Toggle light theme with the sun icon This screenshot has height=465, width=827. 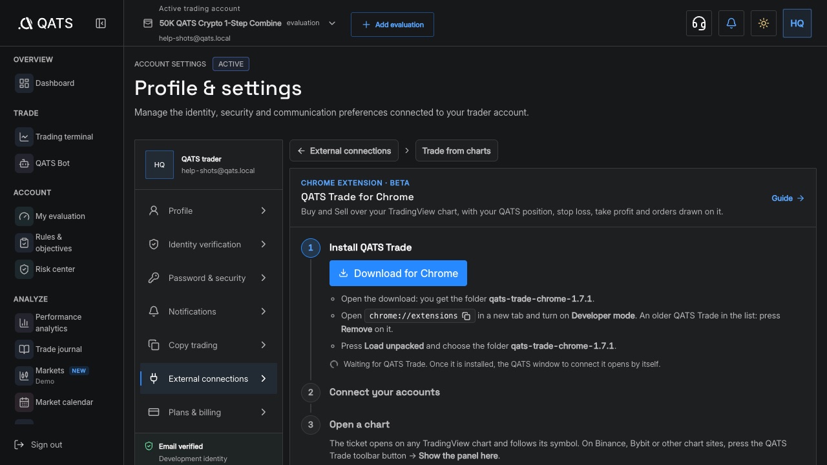point(764,23)
